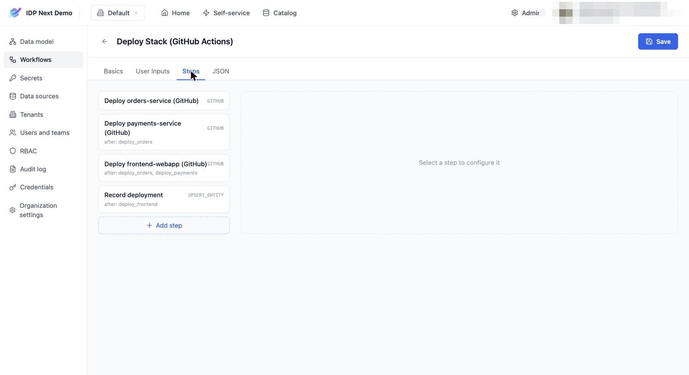Click the floppy disk icon in Save

coord(649,42)
